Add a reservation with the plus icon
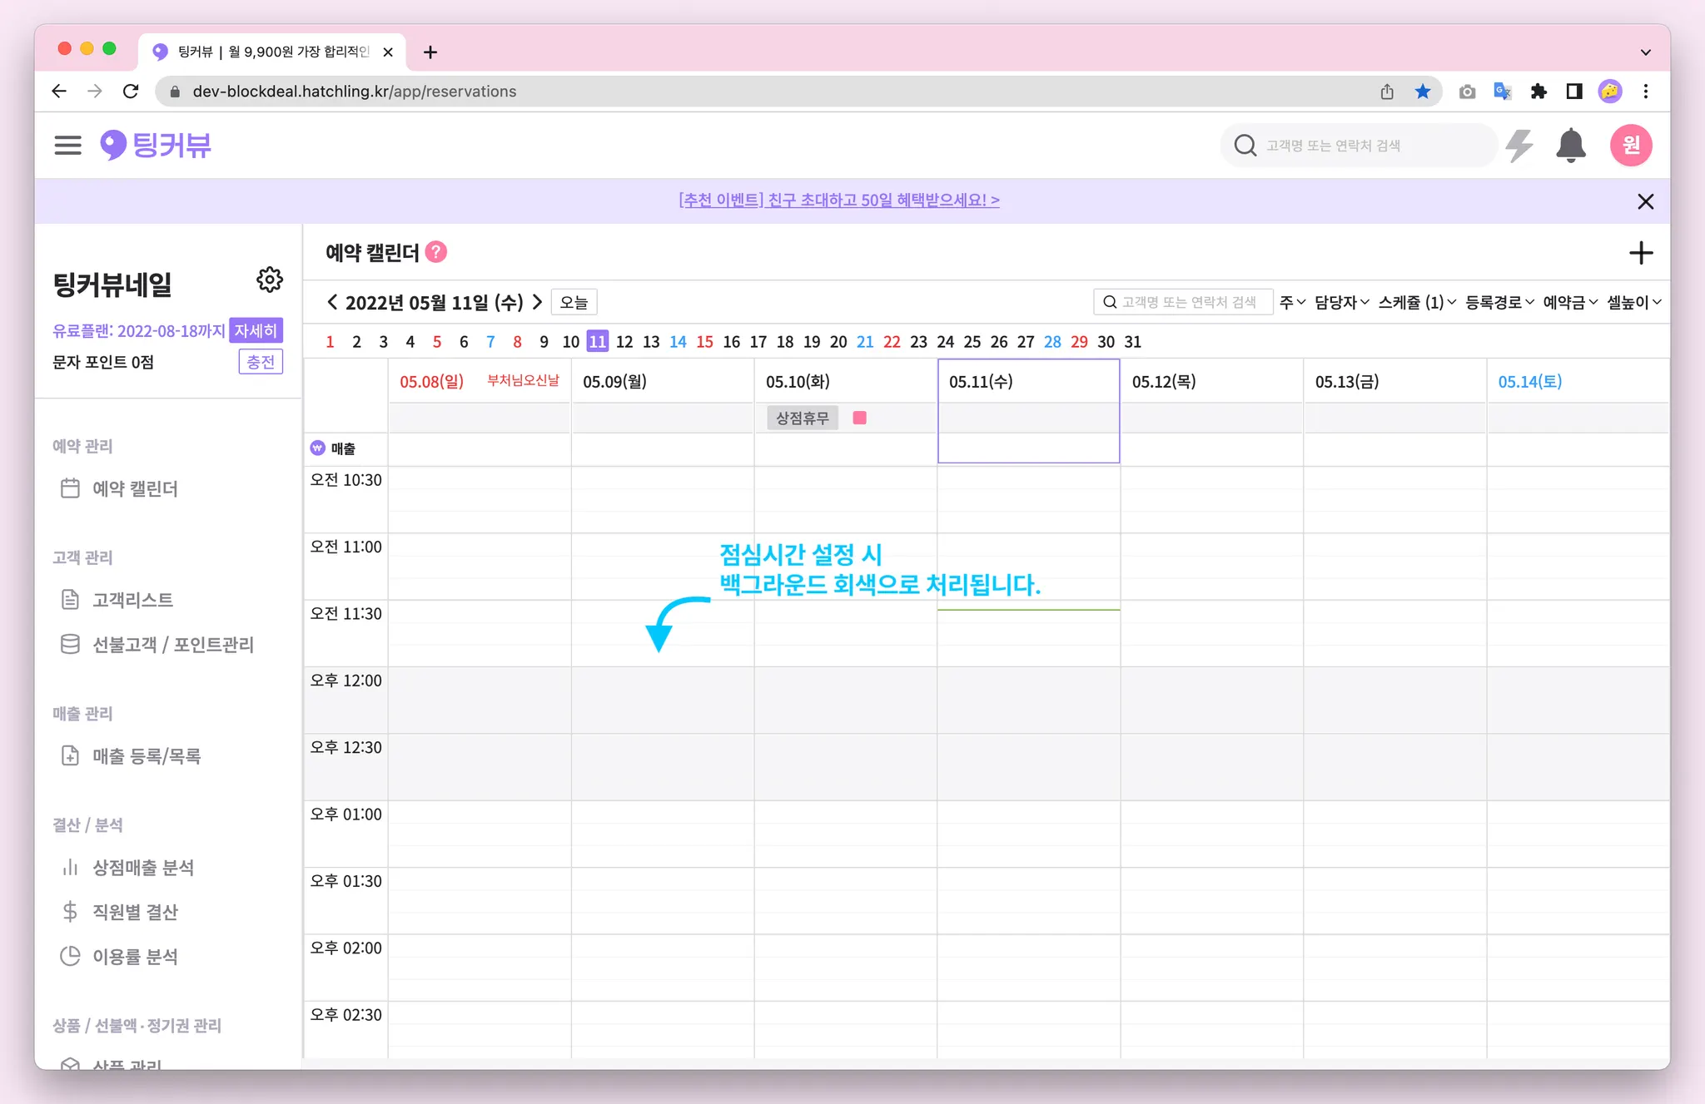The width and height of the screenshot is (1705, 1104). pyautogui.click(x=1640, y=253)
